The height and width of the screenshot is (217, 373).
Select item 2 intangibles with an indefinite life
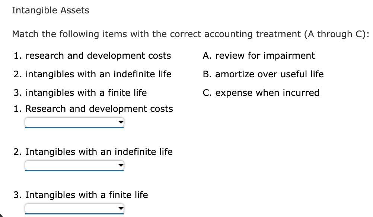coord(93,74)
